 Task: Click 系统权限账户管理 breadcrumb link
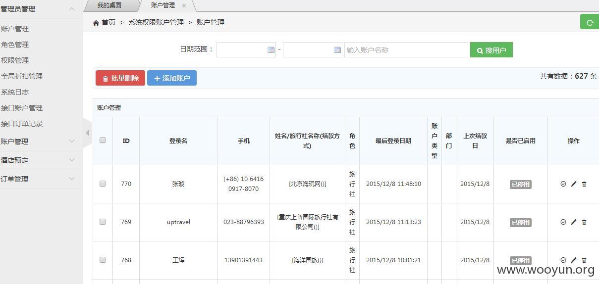pyautogui.click(x=156, y=22)
